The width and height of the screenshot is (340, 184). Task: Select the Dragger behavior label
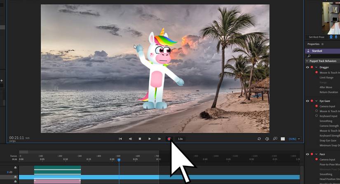[x=324, y=68]
